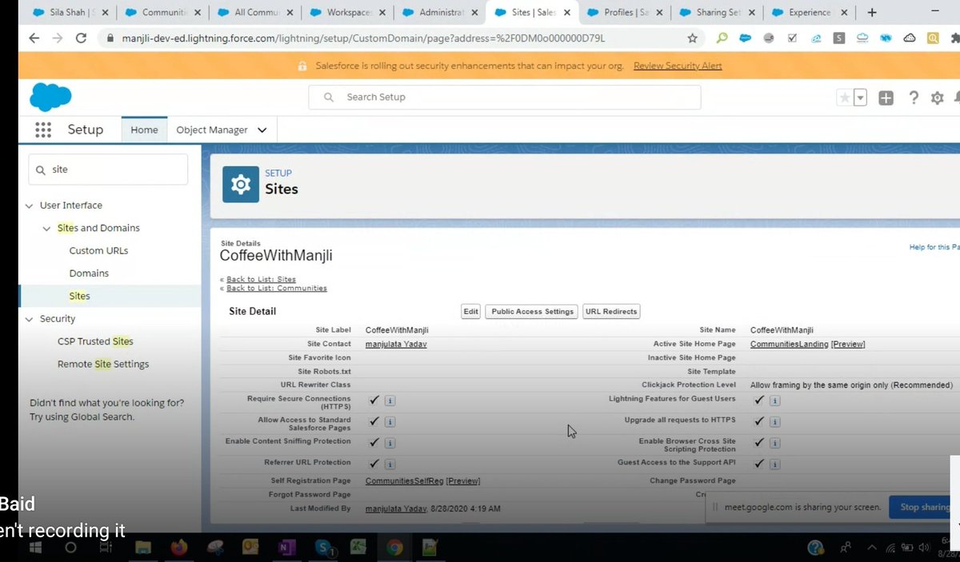
Task: Click the Salesforce cloud extension icon
Action: (x=745, y=38)
